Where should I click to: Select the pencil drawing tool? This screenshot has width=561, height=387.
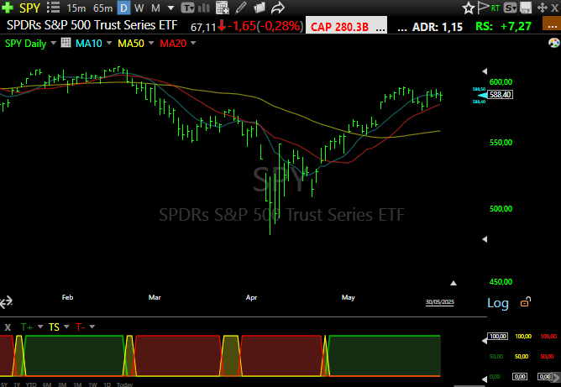click(x=241, y=8)
